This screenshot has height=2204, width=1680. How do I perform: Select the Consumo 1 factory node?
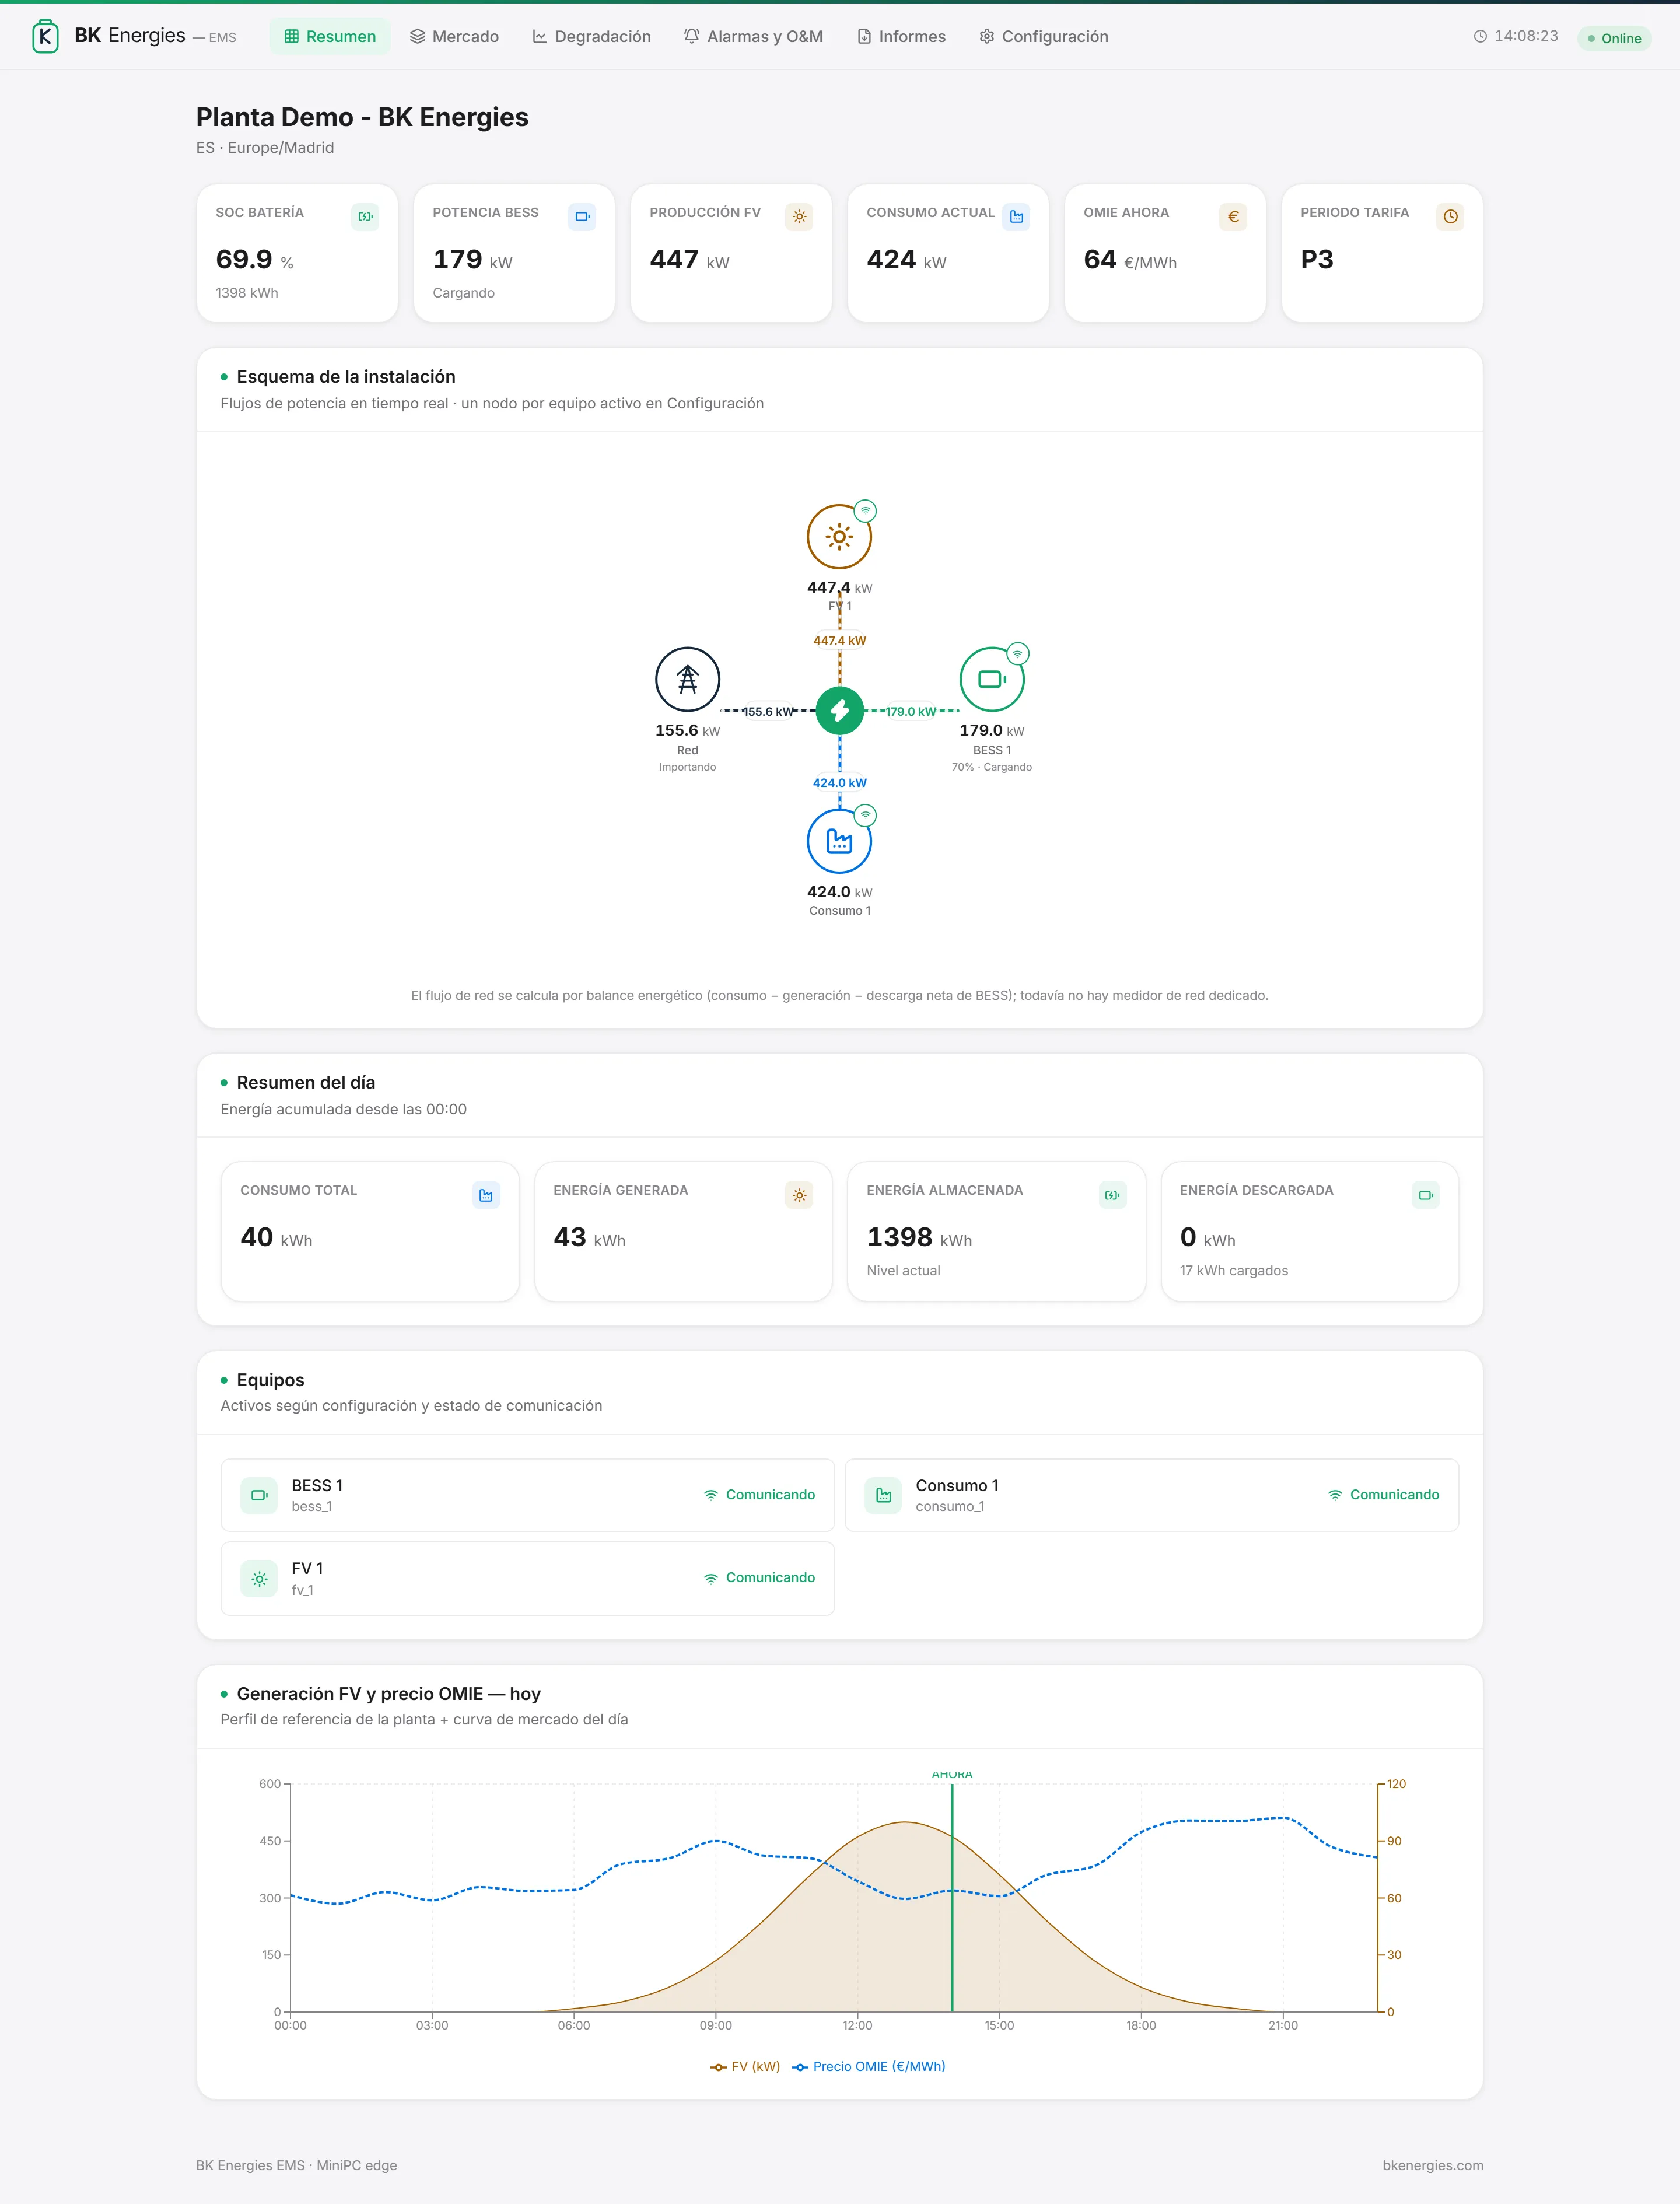839,842
